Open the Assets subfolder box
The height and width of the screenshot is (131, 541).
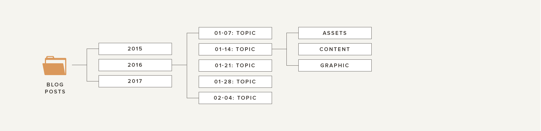335,33
